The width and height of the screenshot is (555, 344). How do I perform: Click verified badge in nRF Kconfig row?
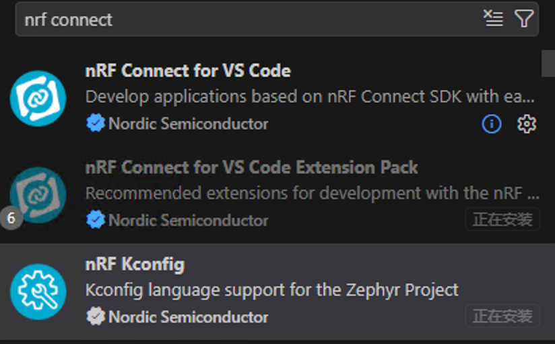pyautogui.click(x=96, y=316)
